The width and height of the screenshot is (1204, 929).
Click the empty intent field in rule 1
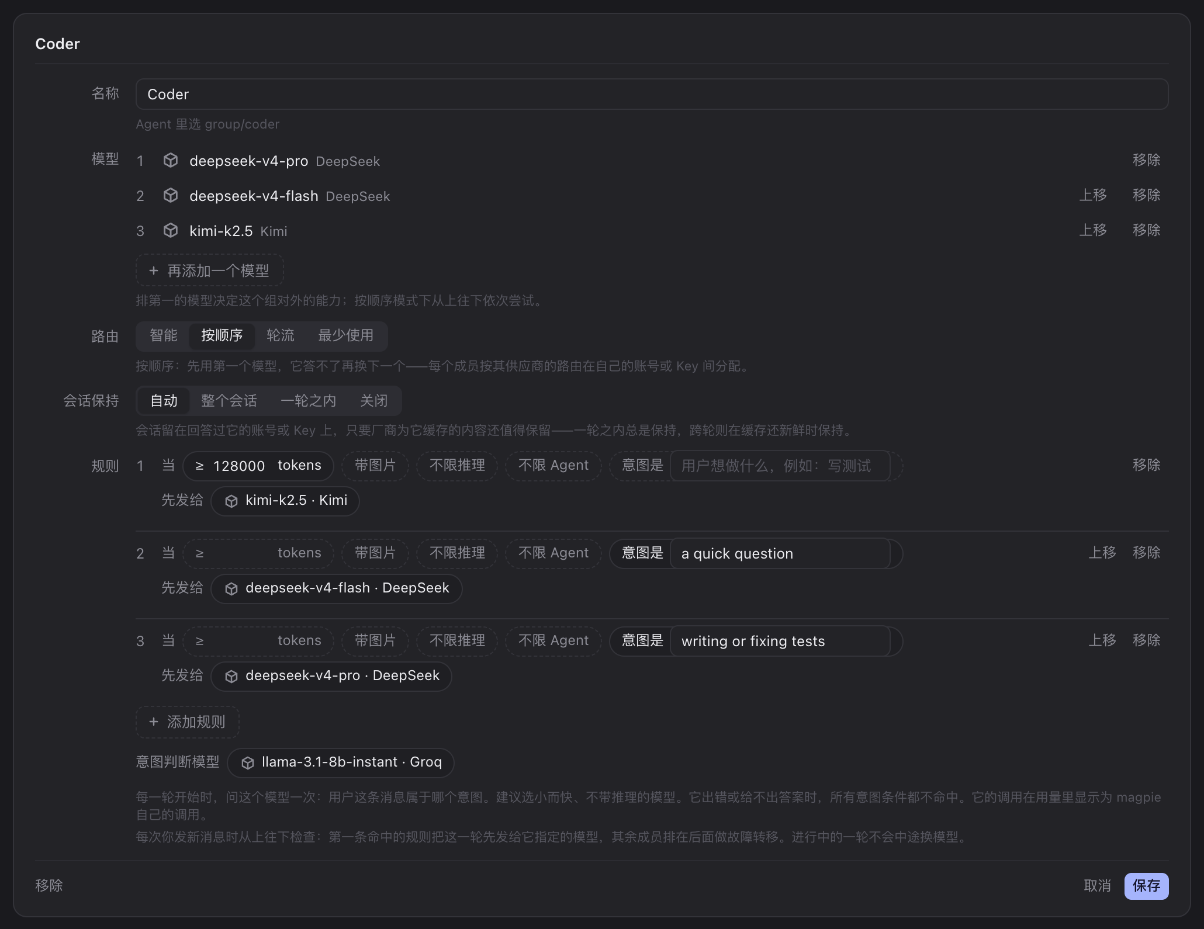tap(780, 466)
